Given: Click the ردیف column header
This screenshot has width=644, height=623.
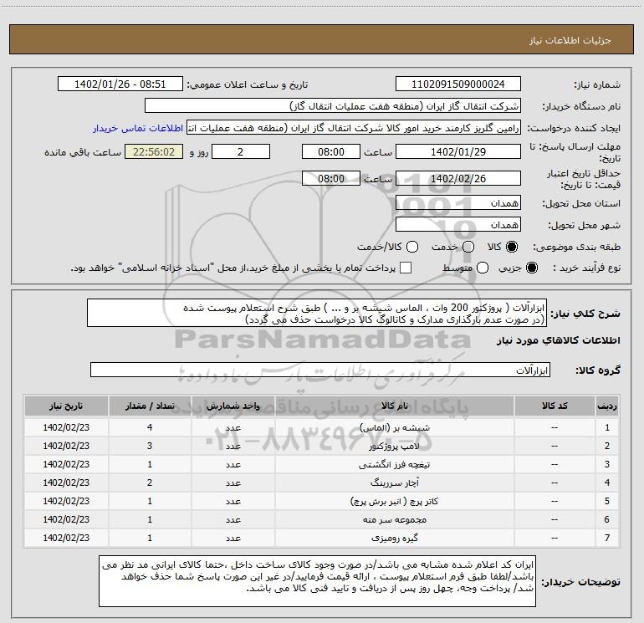Looking at the screenshot, I should point(607,406).
